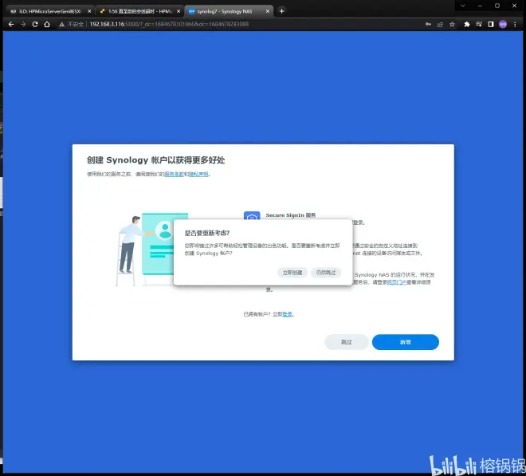This screenshot has width=526, height=476.
Task: Go forward in browser history
Action: 23,24
